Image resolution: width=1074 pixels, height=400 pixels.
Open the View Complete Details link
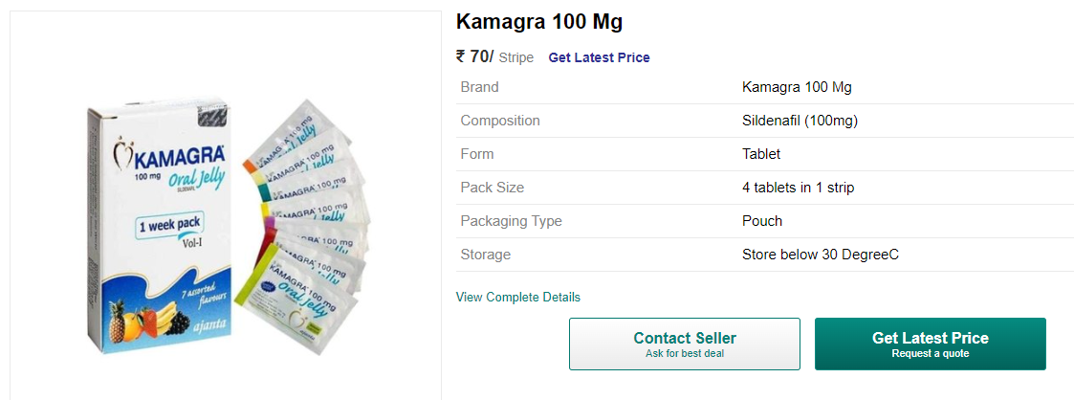[x=517, y=298]
